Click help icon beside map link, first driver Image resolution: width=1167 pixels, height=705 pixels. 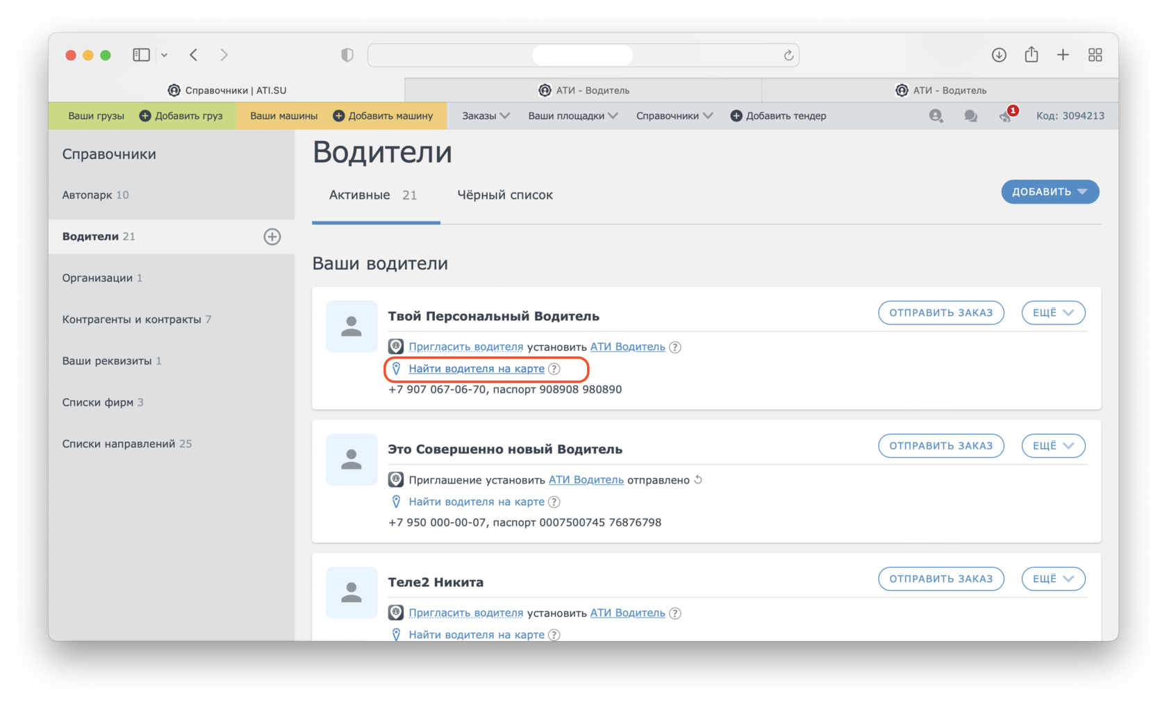pos(554,369)
